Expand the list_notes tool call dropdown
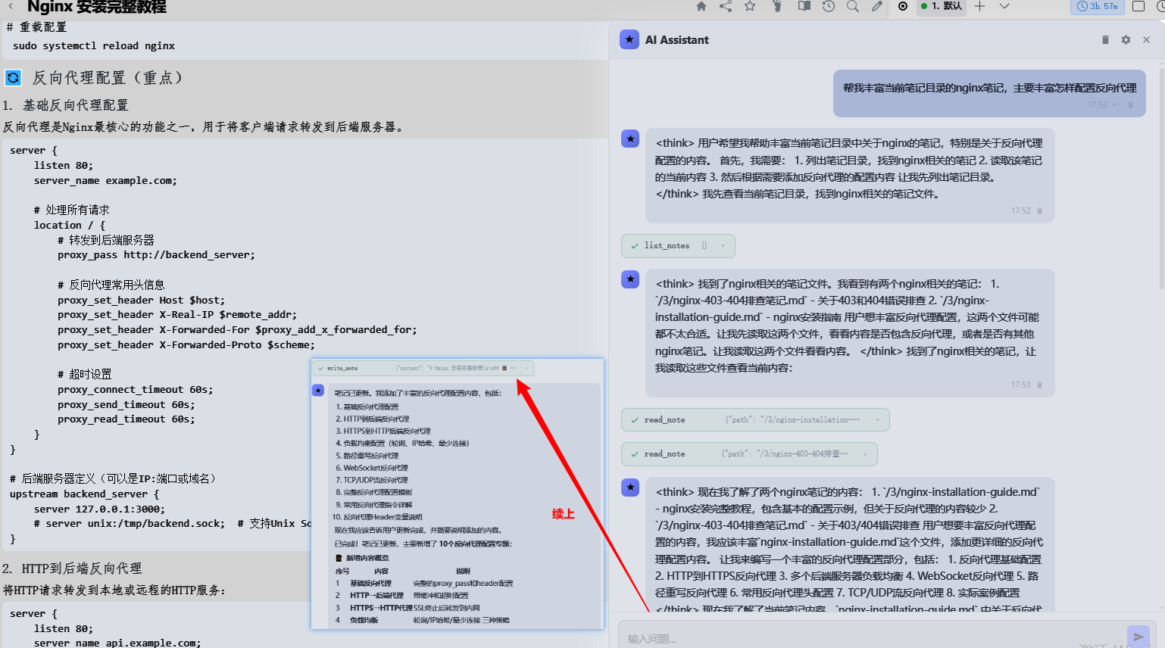Viewport: 1165px width, 648px height. pos(723,246)
